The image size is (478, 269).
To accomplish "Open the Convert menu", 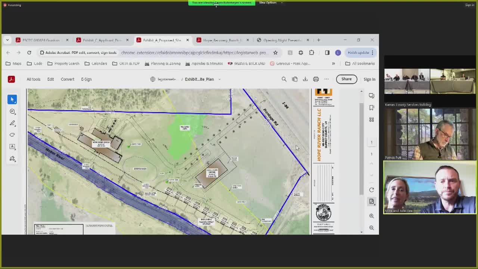I will pyautogui.click(x=68, y=79).
